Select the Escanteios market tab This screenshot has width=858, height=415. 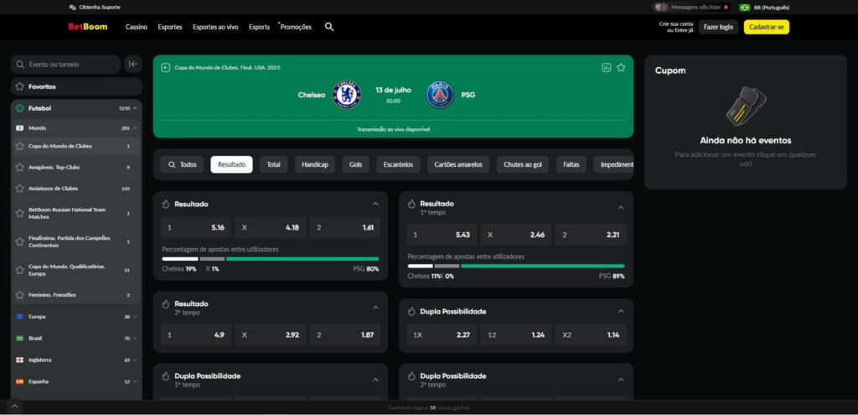coord(398,164)
